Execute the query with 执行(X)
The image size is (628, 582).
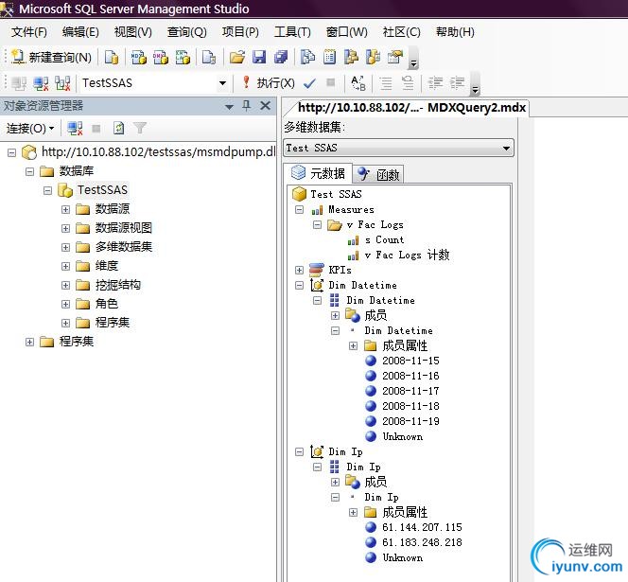coord(268,83)
